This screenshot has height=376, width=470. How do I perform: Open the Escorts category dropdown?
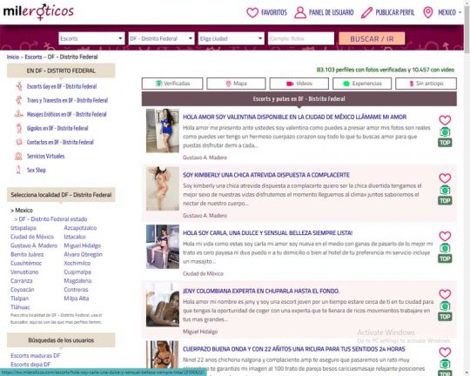coord(91,38)
